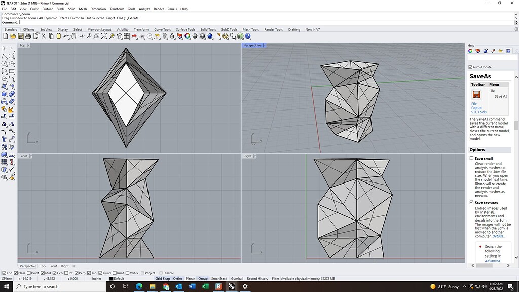Click the Default layer color swatch
Viewport: 519px width, 292px height.
tap(112, 278)
